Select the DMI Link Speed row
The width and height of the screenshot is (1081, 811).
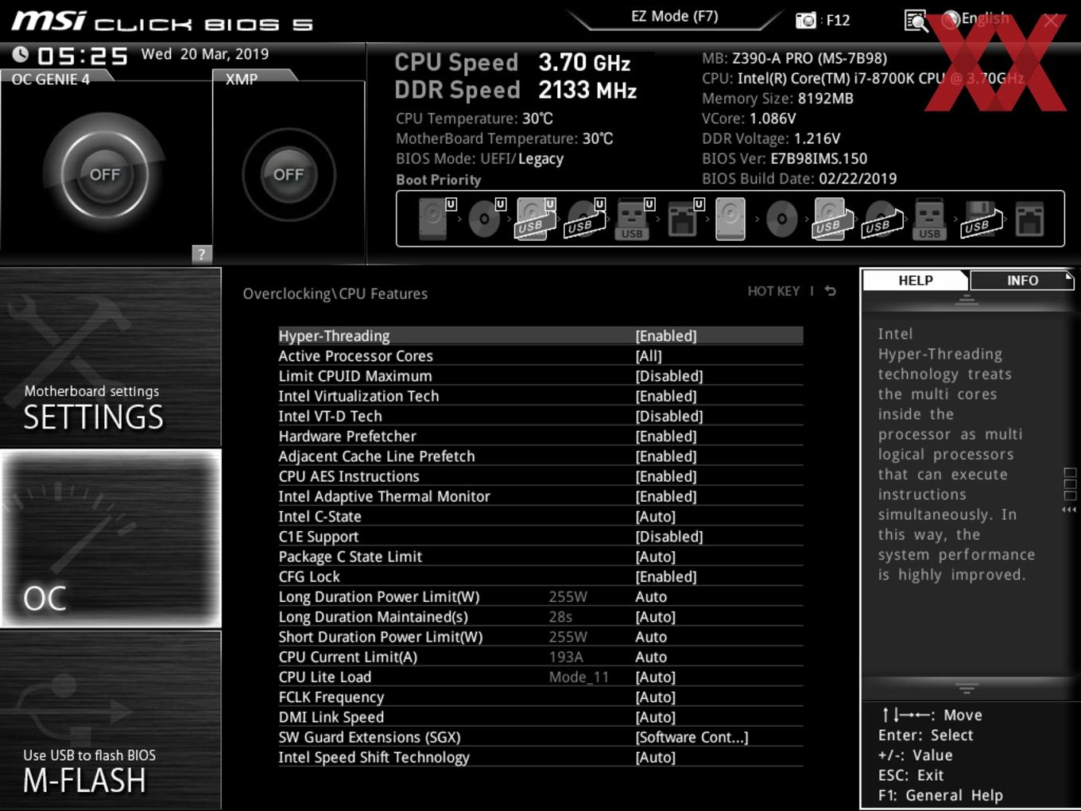click(x=540, y=716)
